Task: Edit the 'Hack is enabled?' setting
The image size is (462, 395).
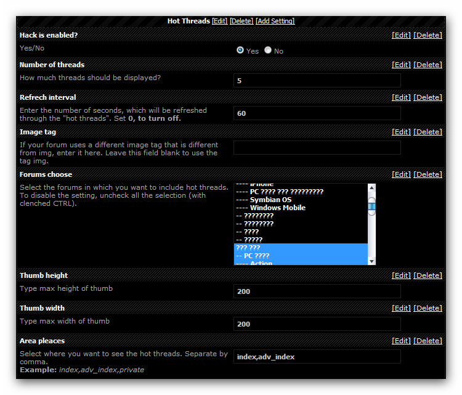Action: tap(401, 35)
